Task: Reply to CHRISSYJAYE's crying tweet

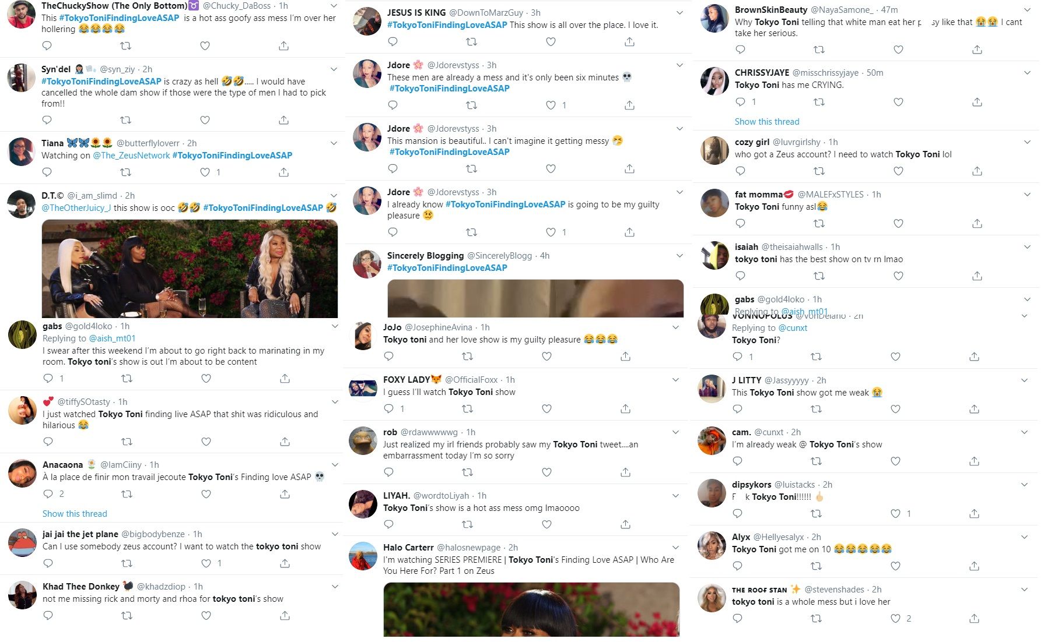Action: 740,102
